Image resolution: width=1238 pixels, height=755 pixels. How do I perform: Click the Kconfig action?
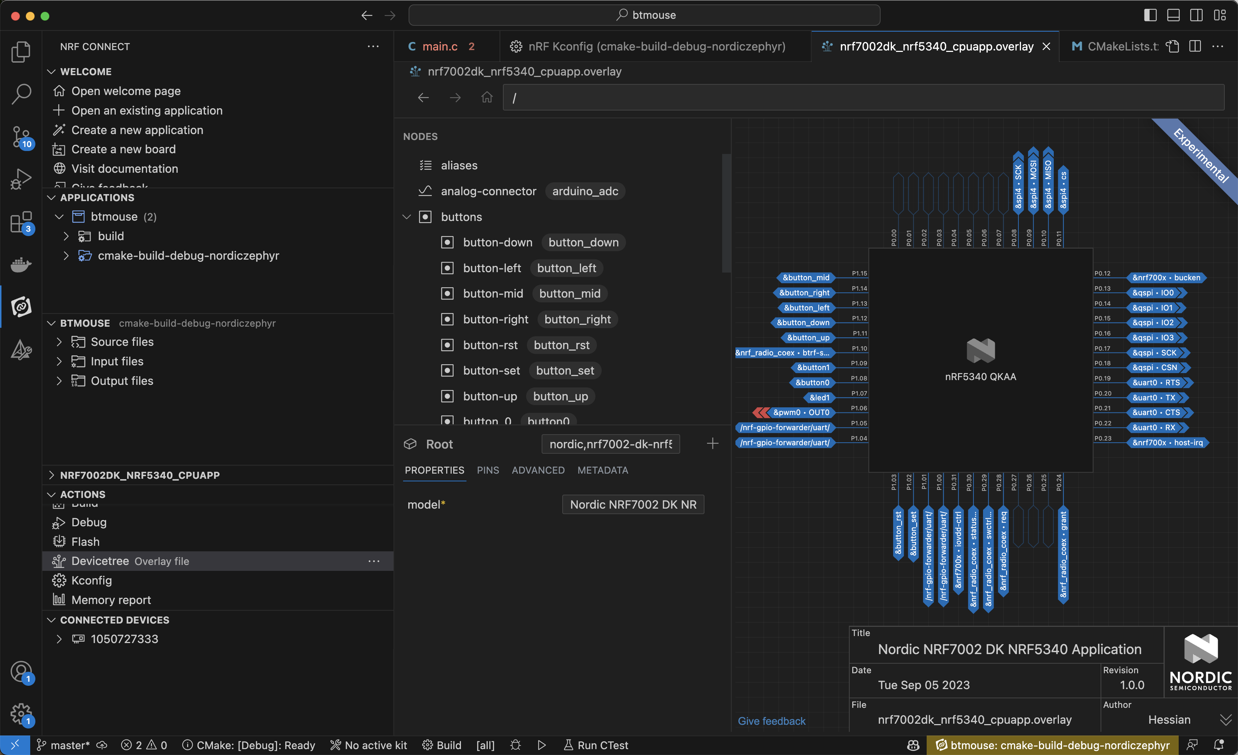point(91,580)
